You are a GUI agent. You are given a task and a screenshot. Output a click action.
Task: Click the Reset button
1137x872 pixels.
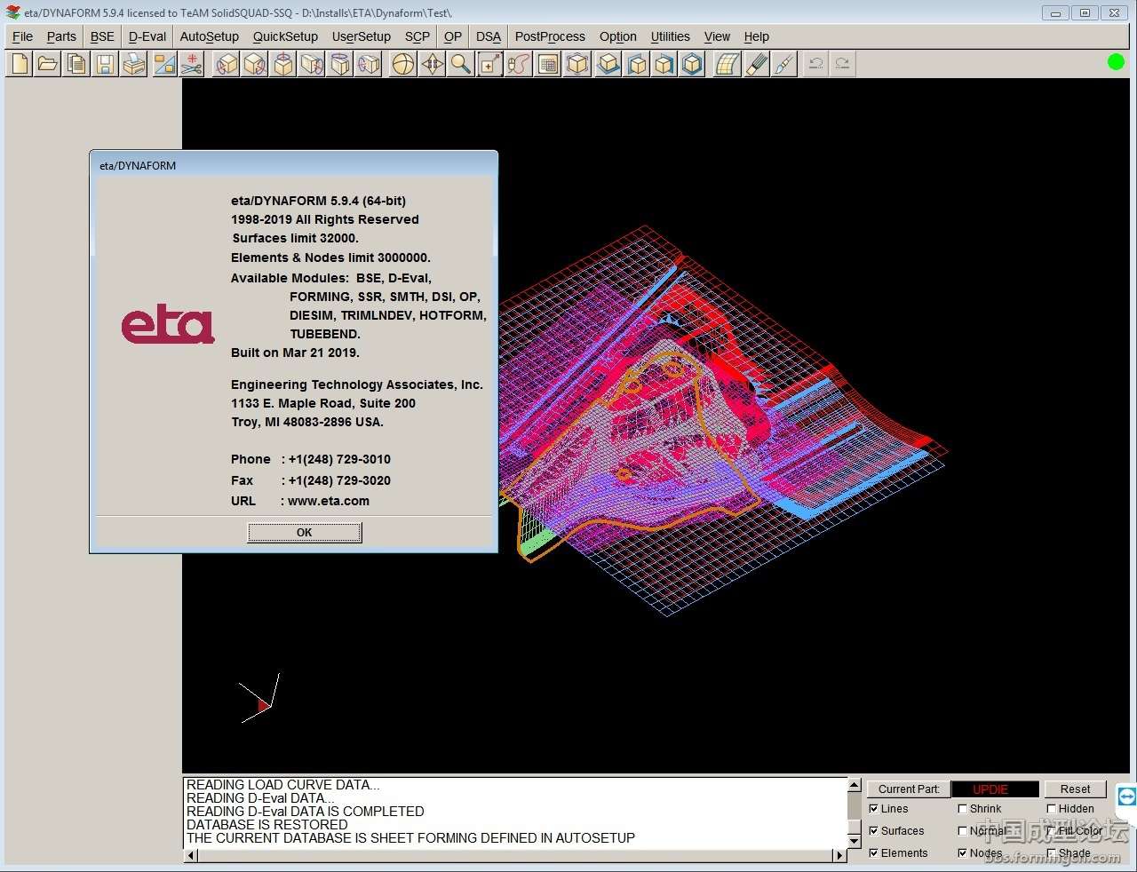click(1075, 789)
